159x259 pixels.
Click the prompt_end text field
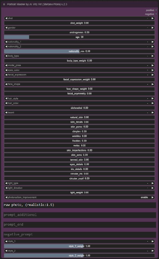pos(80,225)
